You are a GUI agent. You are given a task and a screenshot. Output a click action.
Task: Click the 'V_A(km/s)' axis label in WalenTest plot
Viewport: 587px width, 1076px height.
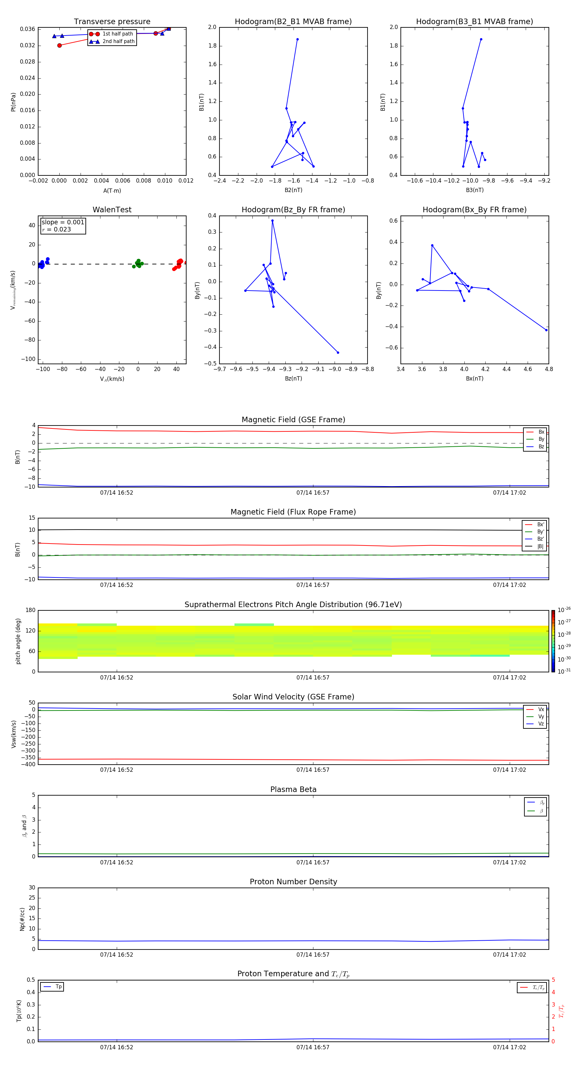point(112,379)
